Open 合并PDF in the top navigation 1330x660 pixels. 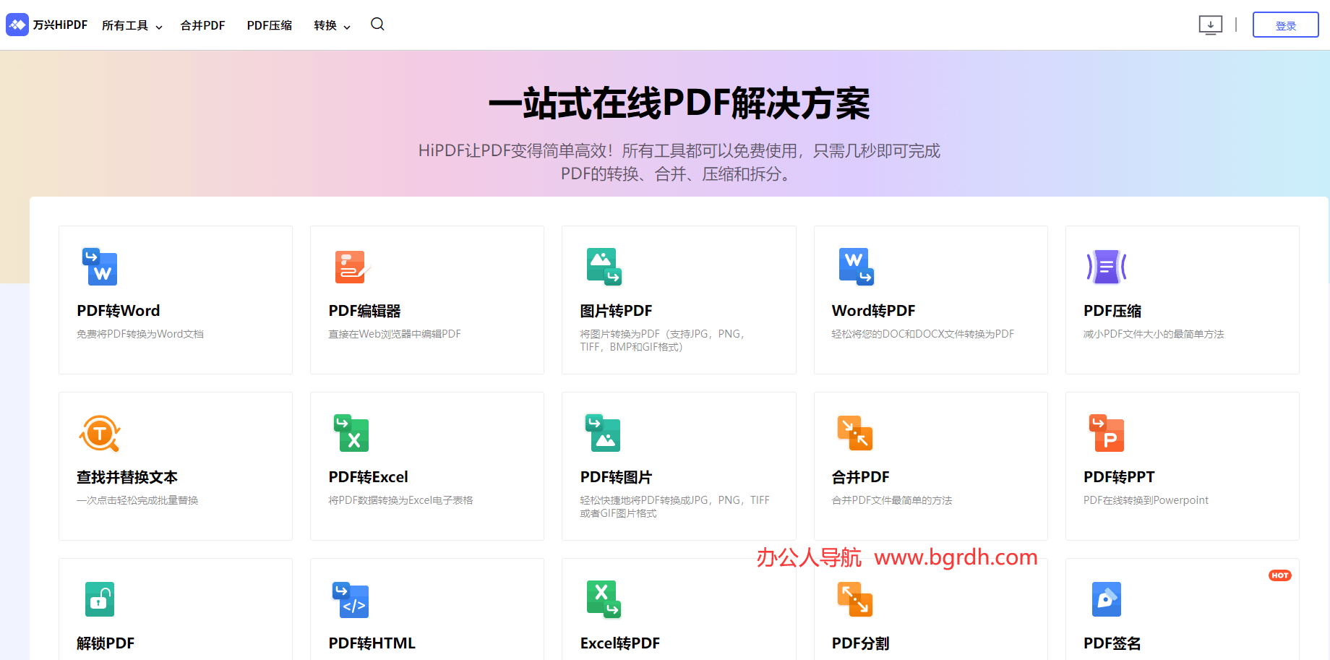coord(202,25)
